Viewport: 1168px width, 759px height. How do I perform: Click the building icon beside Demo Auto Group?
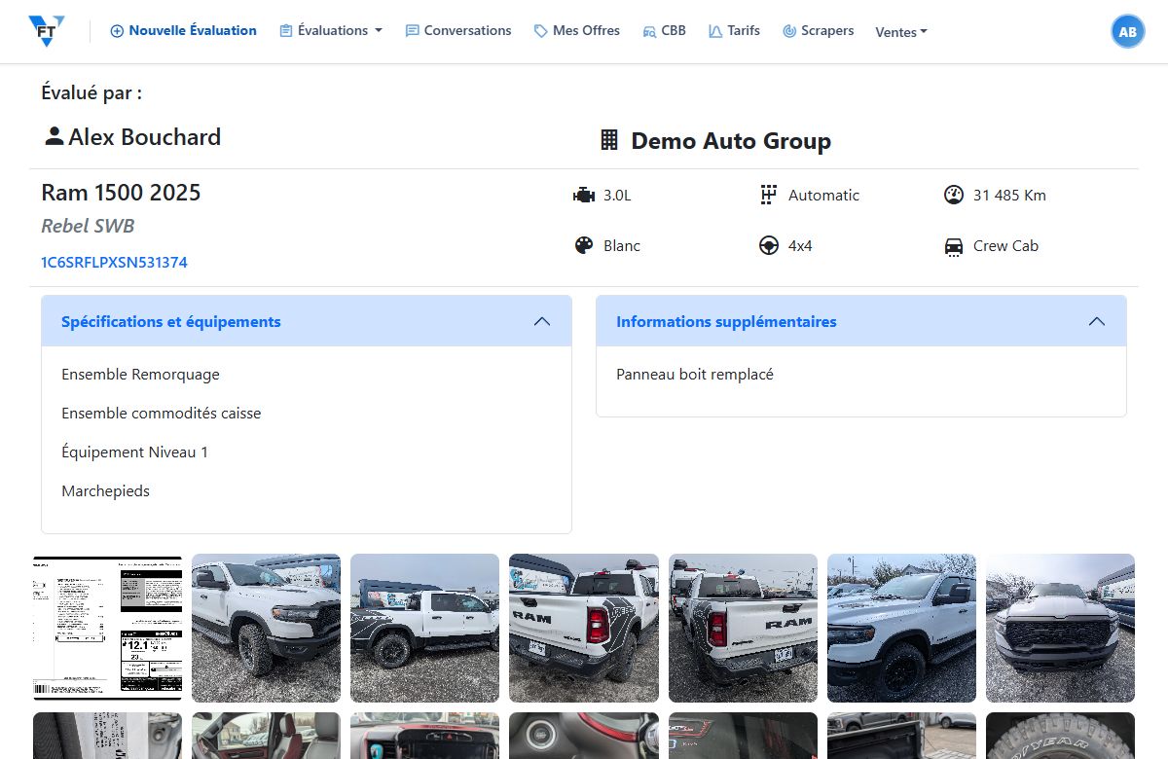[x=609, y=140]
